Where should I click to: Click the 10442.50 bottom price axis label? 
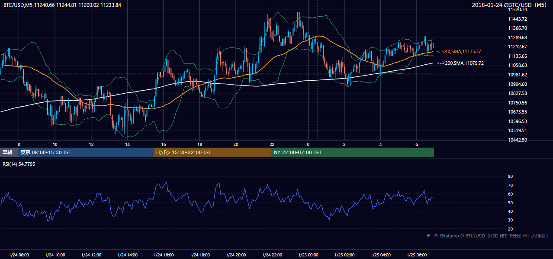[x=517, y=140]
